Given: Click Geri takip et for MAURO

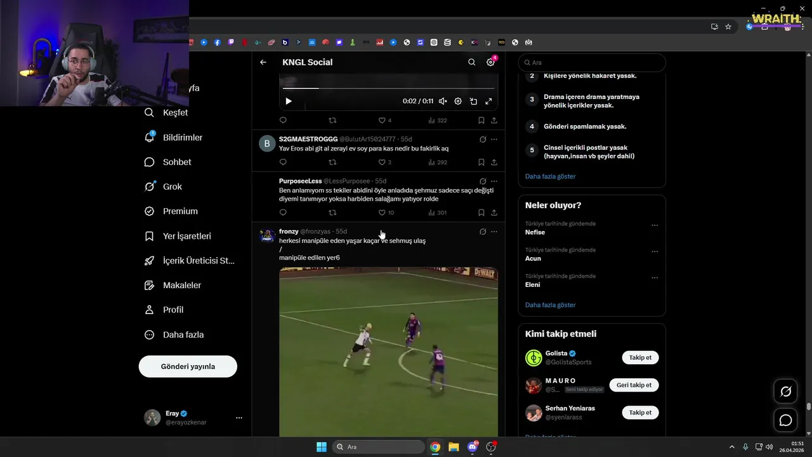Looking at the screenshot, I should [634, 385].
